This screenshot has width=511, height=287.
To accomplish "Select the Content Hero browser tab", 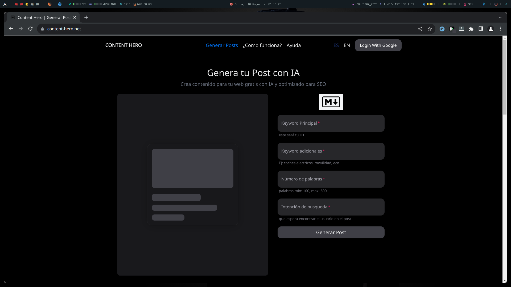I will (43, 17).
